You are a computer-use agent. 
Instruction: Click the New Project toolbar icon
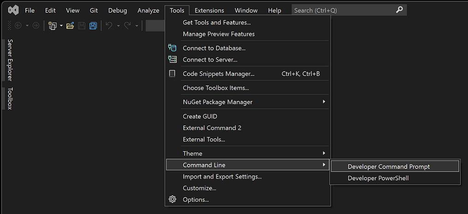[x=53, y=26]
